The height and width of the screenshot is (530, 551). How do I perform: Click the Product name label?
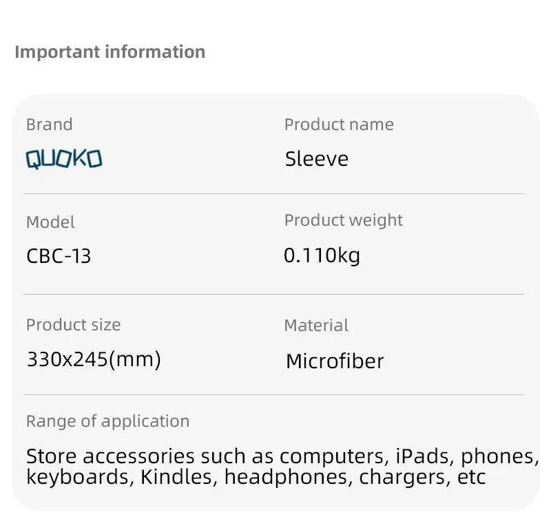tap(339, 125)
